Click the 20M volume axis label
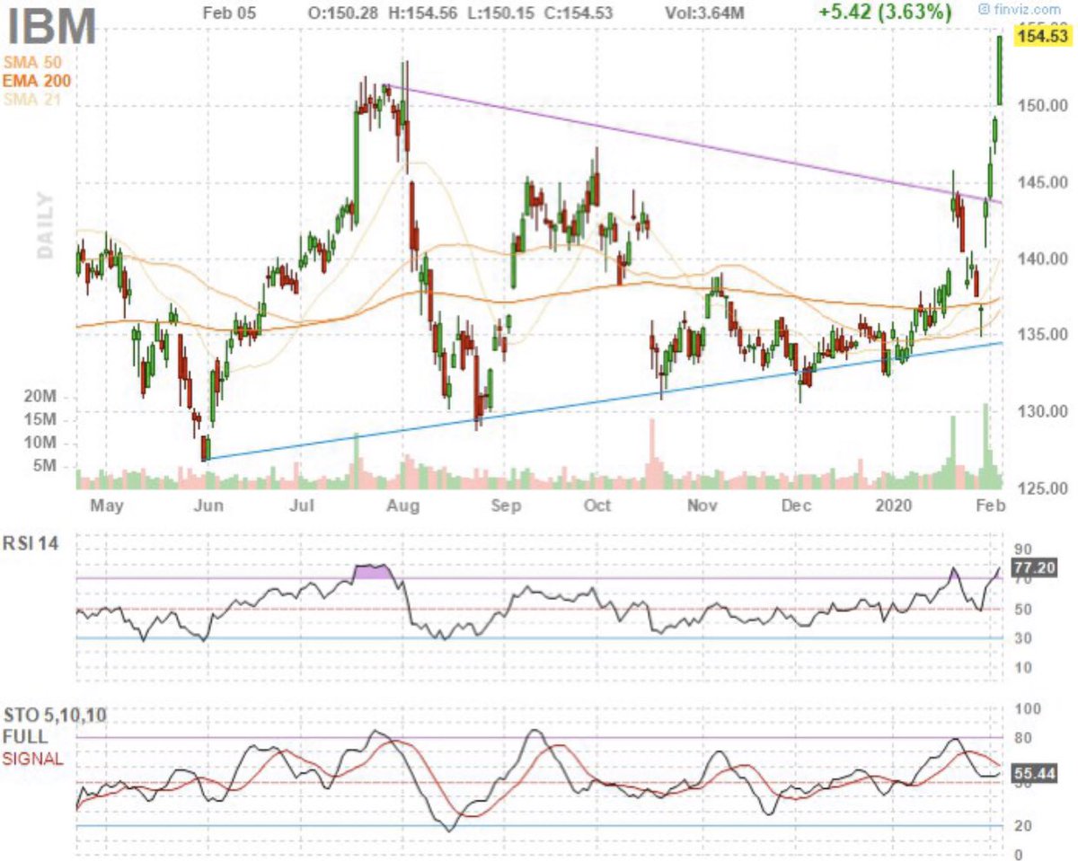The width and height of the screenshot is (1078, 861). pos(40,396)
